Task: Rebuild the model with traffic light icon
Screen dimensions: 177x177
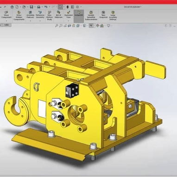Action: coord(68,7)
